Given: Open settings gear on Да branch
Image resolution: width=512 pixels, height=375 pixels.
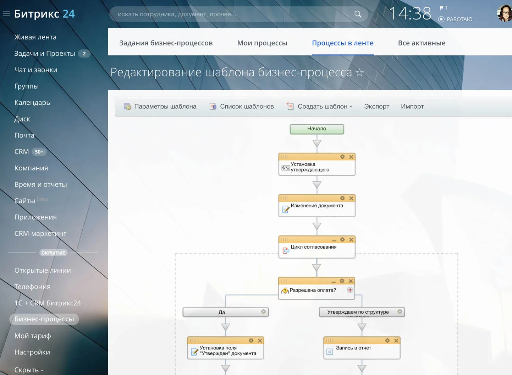Looking at the screenshot, I should (x=263, y=312).
